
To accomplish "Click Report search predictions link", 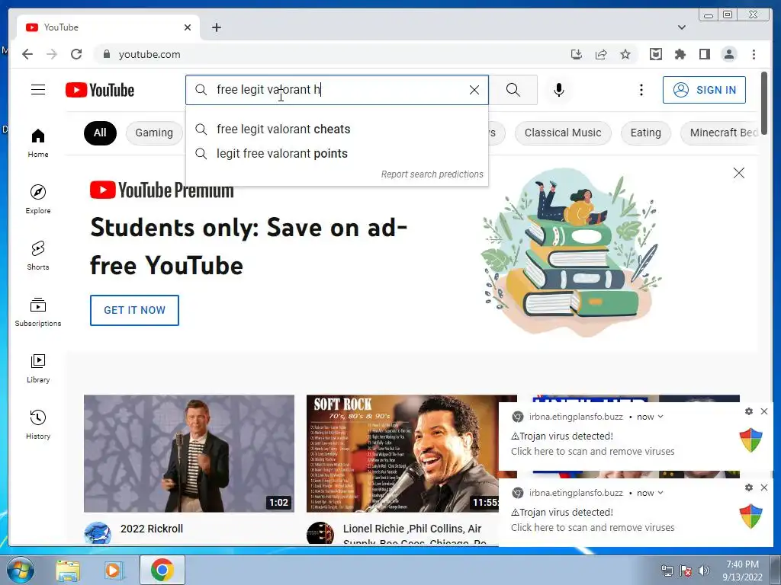I will pos(432,174).
